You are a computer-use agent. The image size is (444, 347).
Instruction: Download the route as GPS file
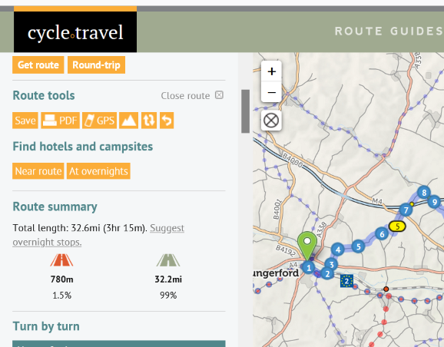(x=99, y=121)
